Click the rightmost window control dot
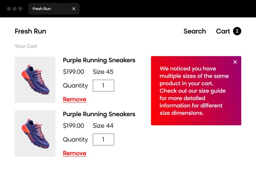The image size is (256, 174). (20, 9)
